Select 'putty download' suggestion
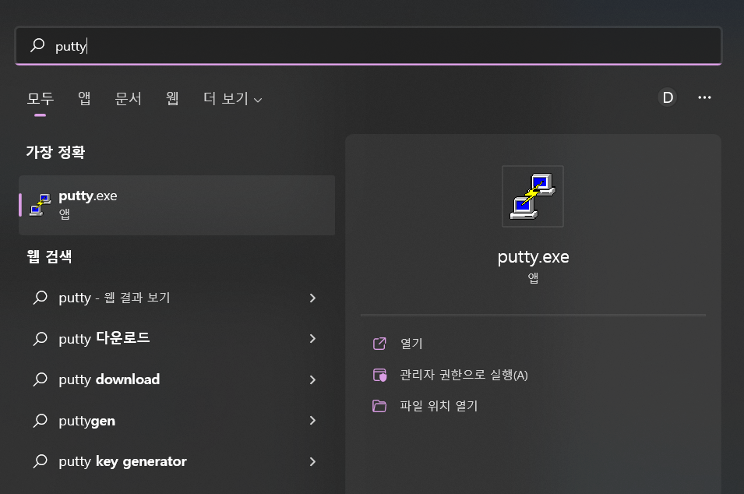 pyautogui.click(x=177, y=379)
